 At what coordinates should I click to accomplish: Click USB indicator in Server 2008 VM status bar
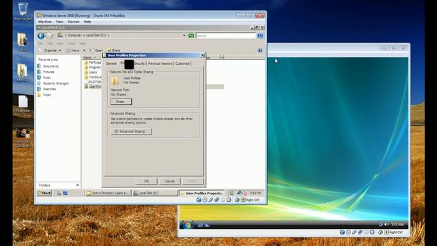click(211, 200)
